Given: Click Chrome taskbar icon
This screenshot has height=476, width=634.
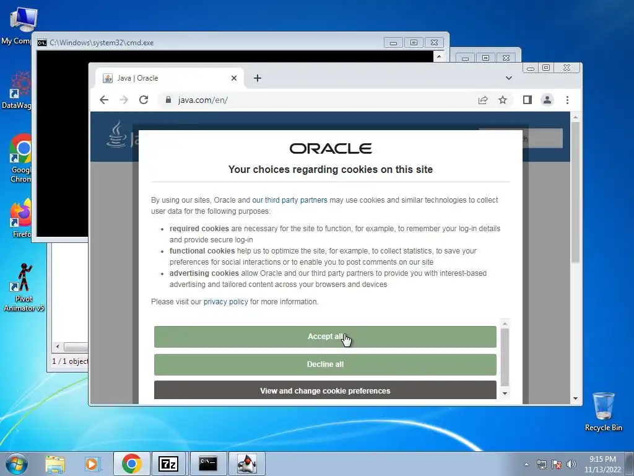Looking at the screenshot, I should pyautogui.click(x=132, y=464).
